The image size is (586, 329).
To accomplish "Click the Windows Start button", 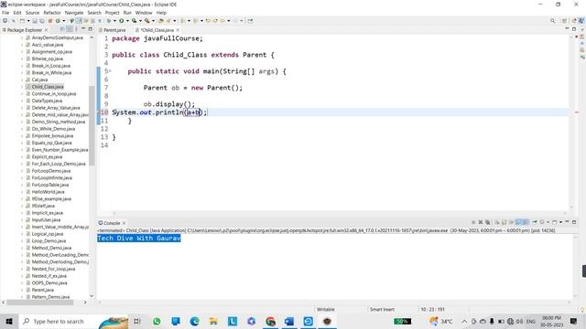I will [x=9, y=321].
